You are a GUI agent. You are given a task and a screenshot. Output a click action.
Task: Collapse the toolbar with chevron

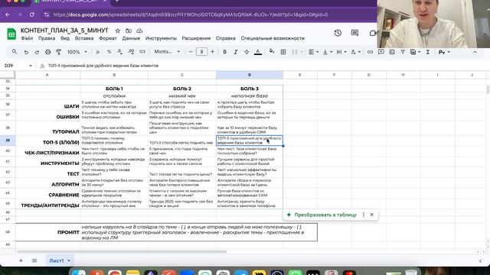pos(475,52)
